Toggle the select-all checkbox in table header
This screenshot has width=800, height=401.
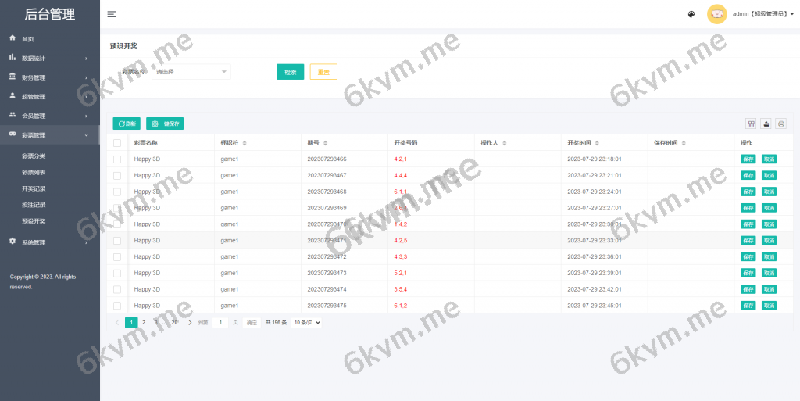[x=117, y=143]
